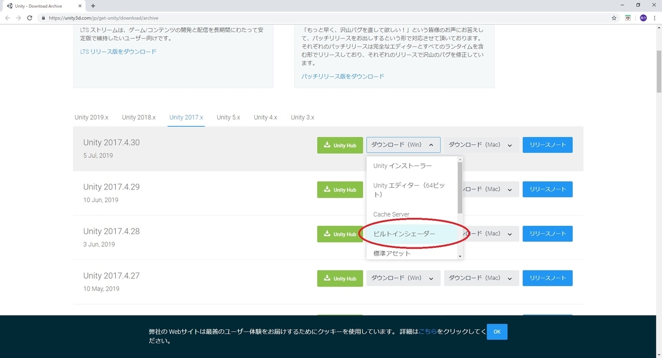662x358 pixels.
Task: Click Unity Hub button for 2017.4.27
Action: (340, 278)
